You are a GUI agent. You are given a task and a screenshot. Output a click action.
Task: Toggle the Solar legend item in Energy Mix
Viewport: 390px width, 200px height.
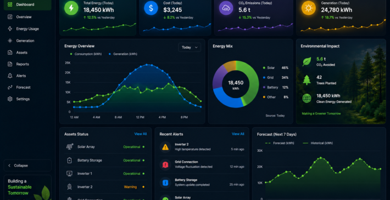276,68
